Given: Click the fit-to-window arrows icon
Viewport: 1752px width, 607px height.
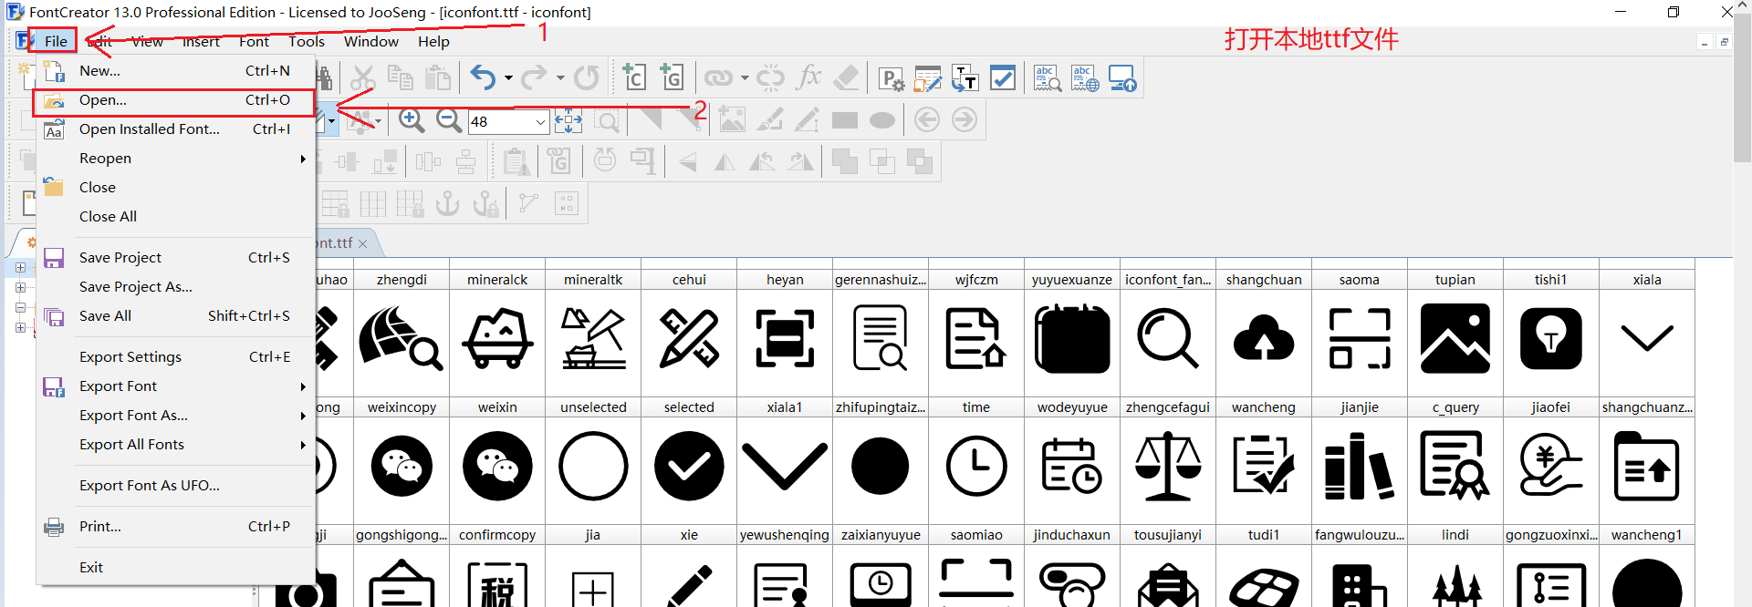Looking at the screenshot, I should coord(568,120).
